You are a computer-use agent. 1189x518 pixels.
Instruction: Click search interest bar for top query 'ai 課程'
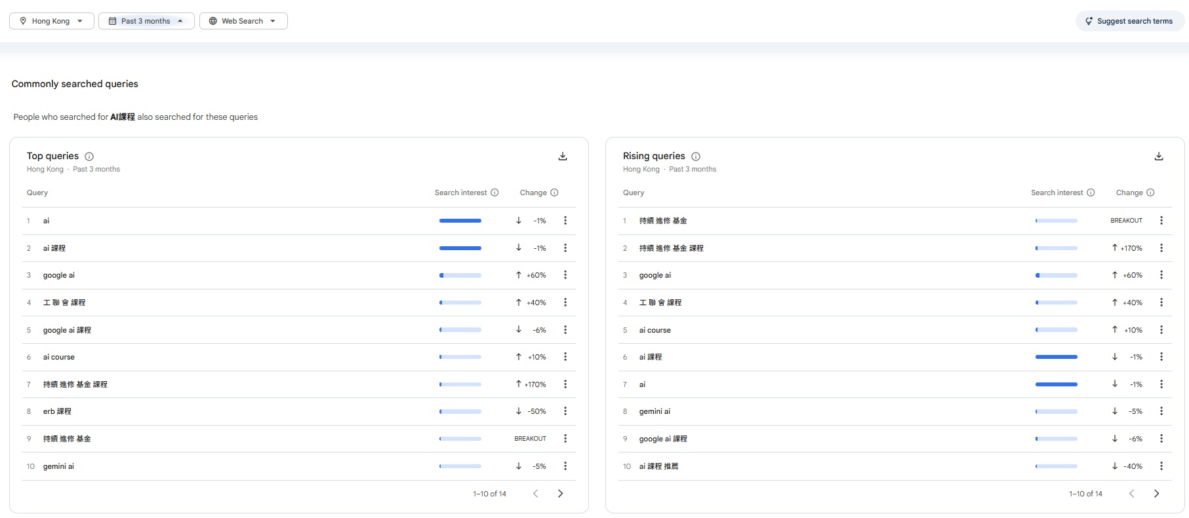[x=460, y=248]
